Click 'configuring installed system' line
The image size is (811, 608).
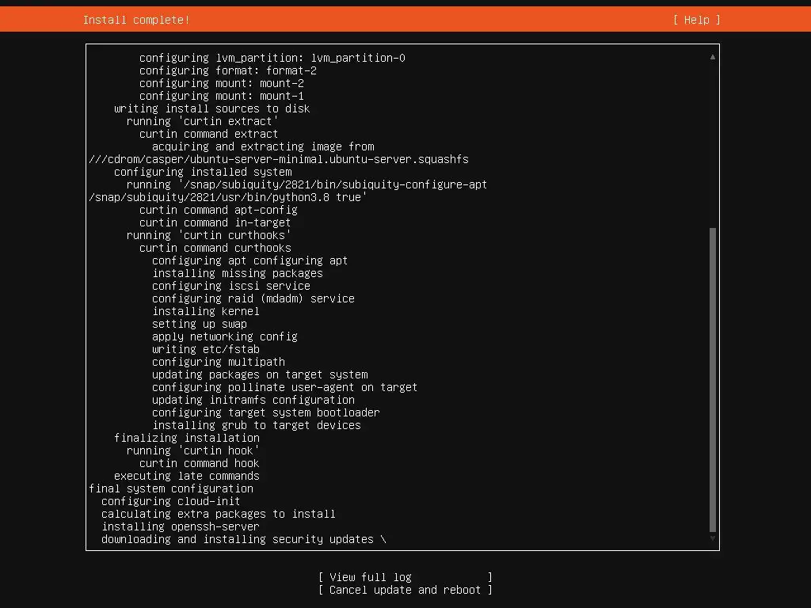[203, 172]
